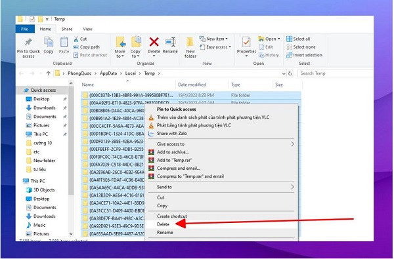394x259 pixels.
Task: Click Invert selection in the Select group
Action: (x=304, y=55)
